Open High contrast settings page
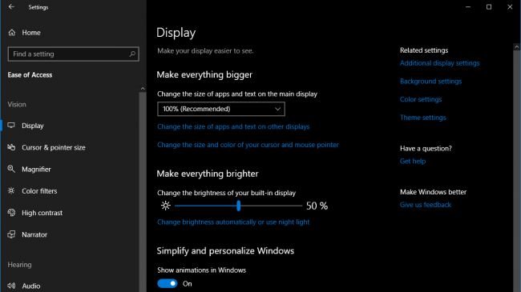521x292 pixels. click(x=42, y=213)
